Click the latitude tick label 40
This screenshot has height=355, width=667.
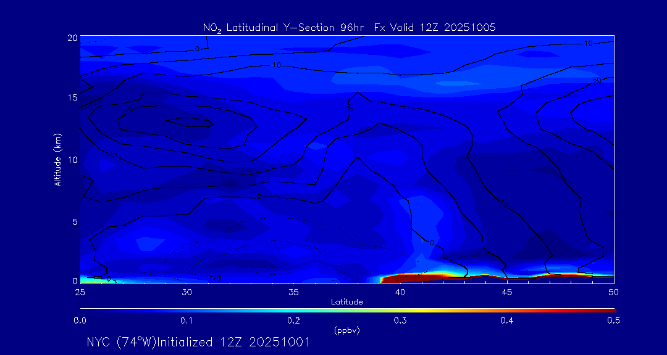click(400, 292)
